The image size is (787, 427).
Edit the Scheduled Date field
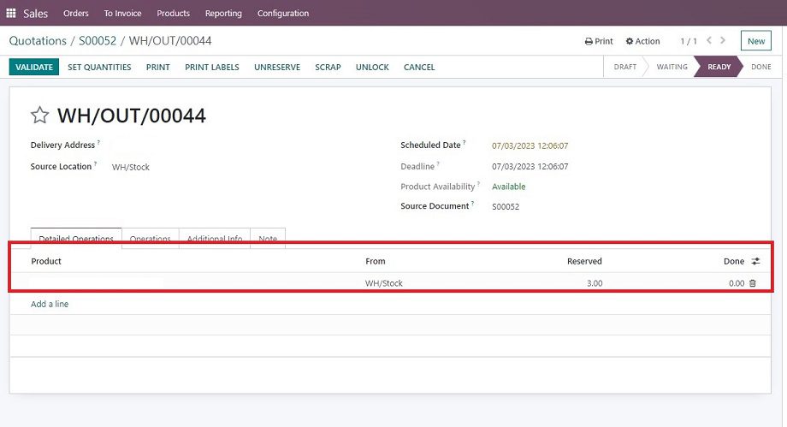click(x=530, y=145)
